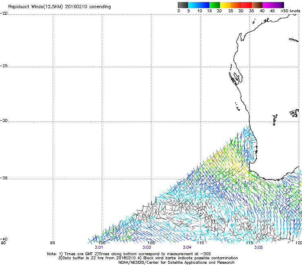
Task: Click the '105' longitude label
Action: coord(151,243)
